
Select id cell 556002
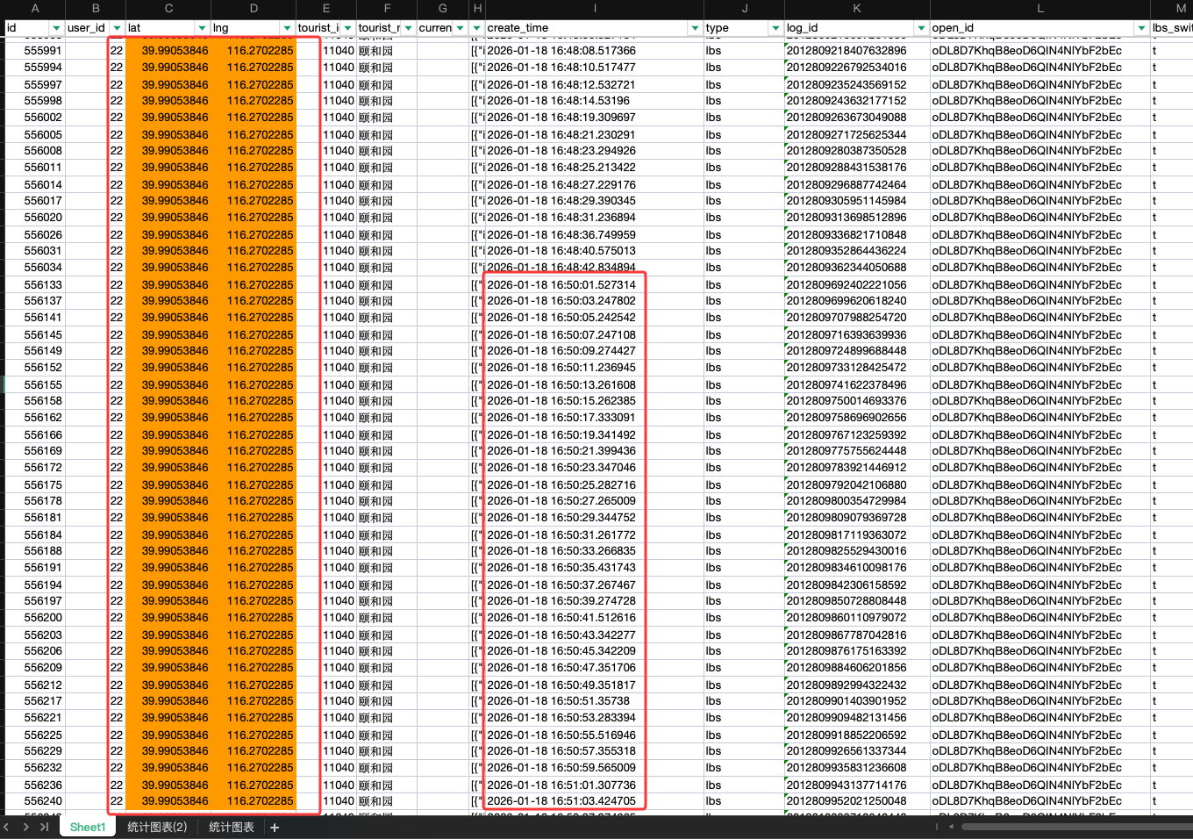(35, 118)
